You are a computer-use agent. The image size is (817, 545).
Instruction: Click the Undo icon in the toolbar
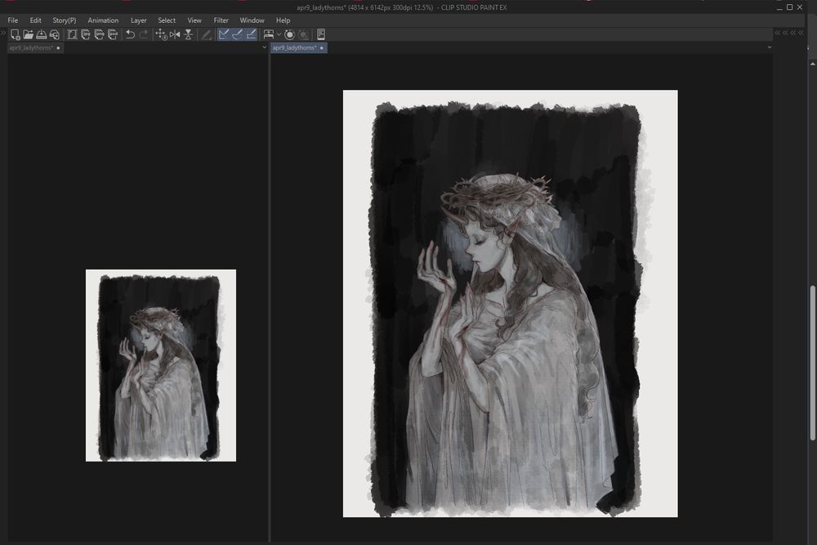pyautogui.click(x=131, y=34)
